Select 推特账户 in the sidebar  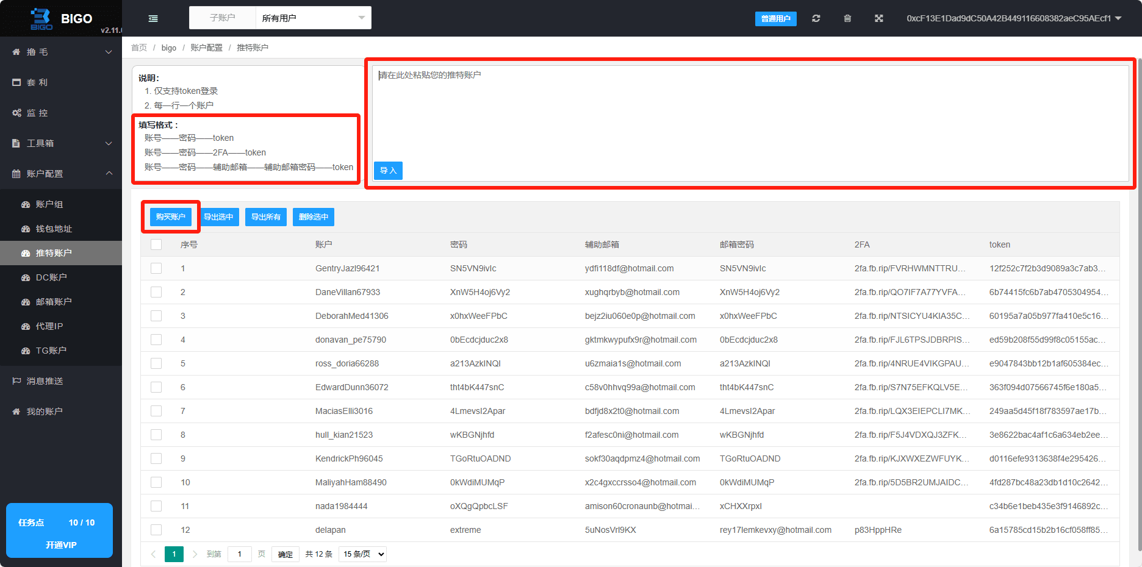61,253
